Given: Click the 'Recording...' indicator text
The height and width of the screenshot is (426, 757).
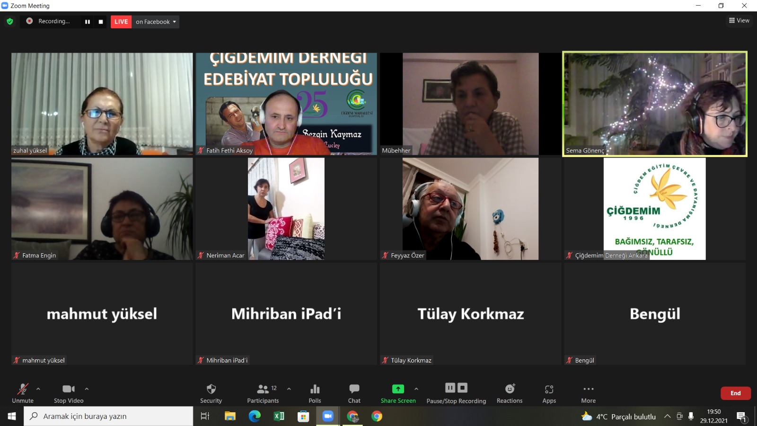Looking at the screenshot, I should [x=54, y=21].
